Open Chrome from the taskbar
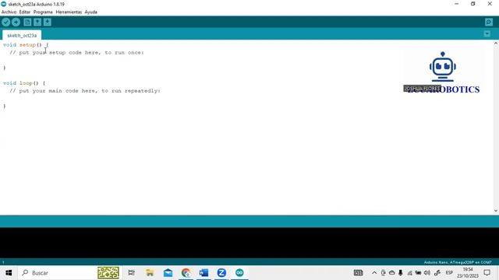The image size is (499, 280). pyautogui.click(x=186, y=273)
